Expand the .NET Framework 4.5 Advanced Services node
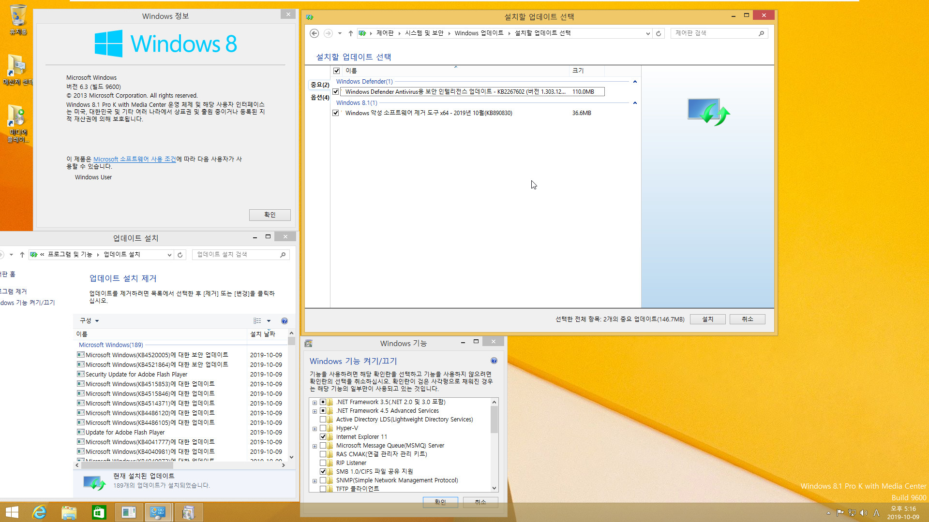Screen dimensions: 929x522 (315, 411)
